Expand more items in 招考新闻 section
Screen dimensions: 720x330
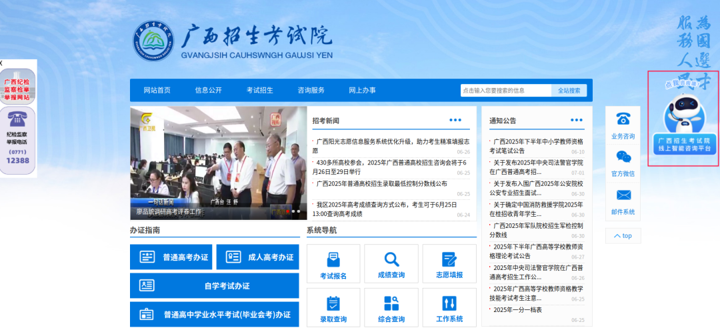tap(455, 120)
